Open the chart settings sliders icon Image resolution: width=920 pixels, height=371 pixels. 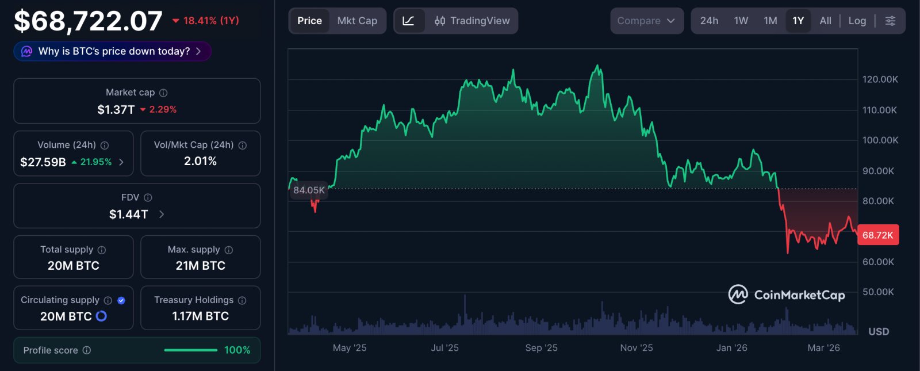click(x=891, y=20)
